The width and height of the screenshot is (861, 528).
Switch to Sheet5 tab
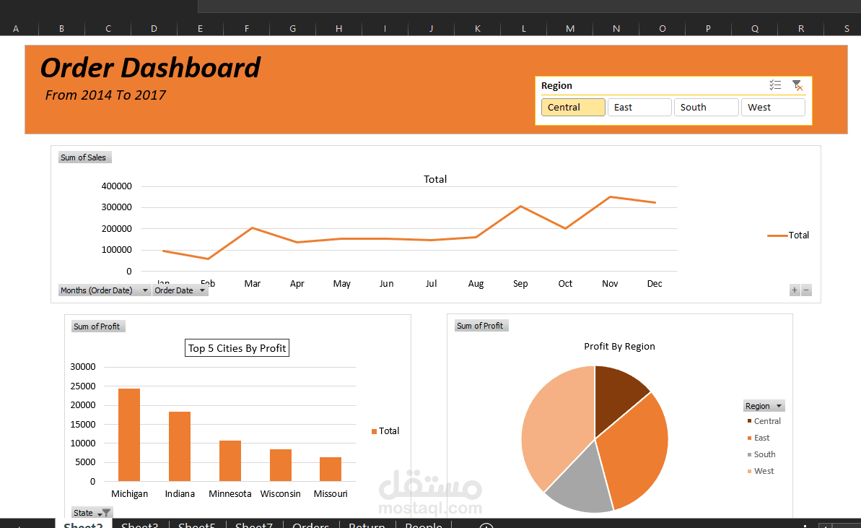point(196,524)
